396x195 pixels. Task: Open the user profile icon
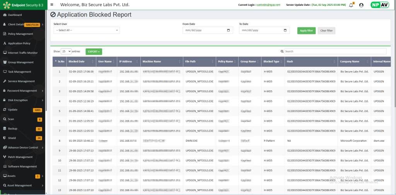(x=361, y=5)
